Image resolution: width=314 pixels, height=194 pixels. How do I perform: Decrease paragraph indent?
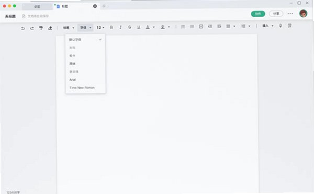point(219,27)
